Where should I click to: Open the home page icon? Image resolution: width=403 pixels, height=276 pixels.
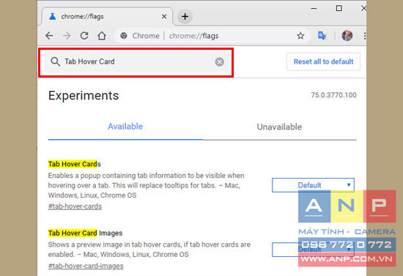pos(102,36)
